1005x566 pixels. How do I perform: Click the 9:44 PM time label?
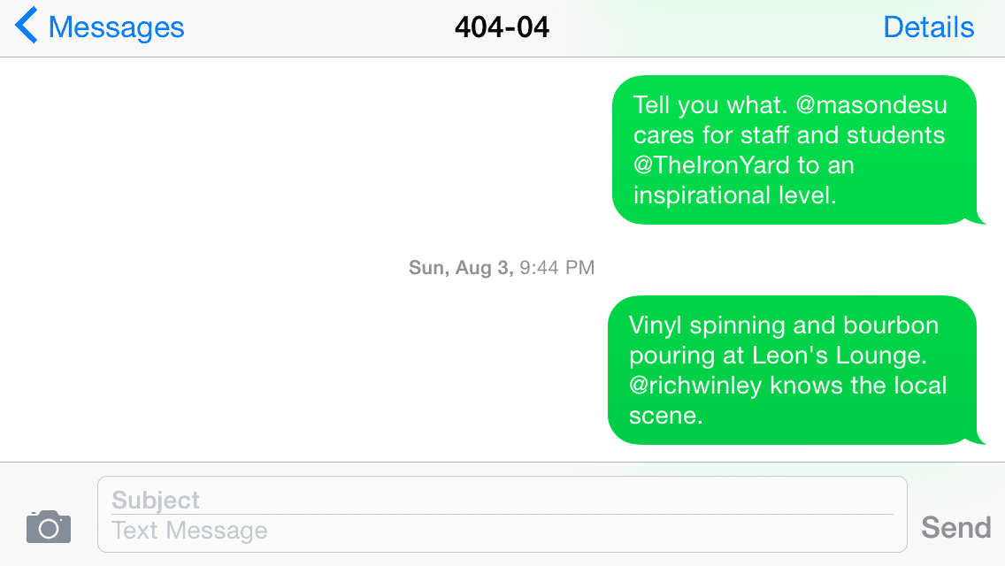557,267
